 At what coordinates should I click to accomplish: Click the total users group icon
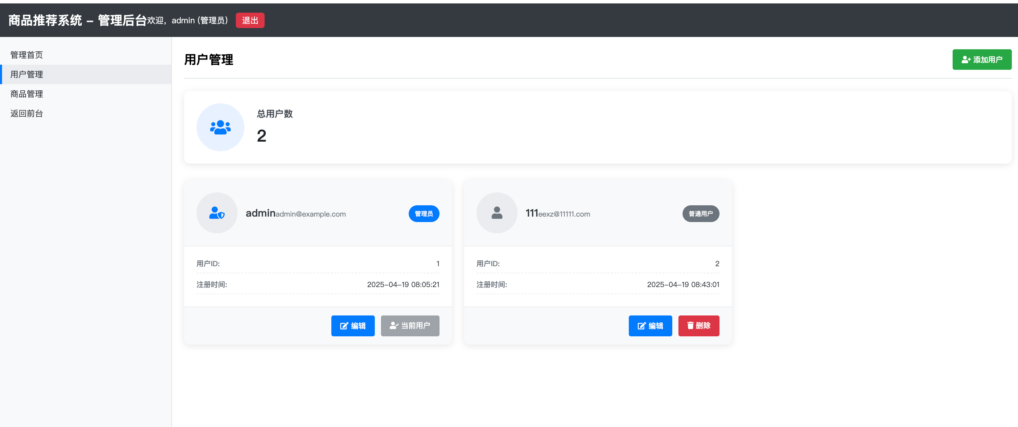(x=220, y=127)
